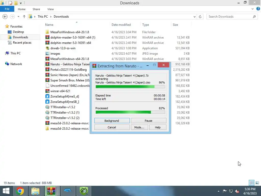
Task: Switch to details view layout icon
Action: click(252, 183)
